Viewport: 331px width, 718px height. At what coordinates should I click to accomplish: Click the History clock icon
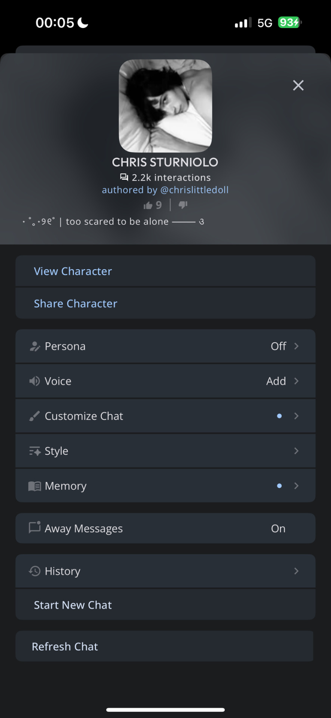[x=34, y=571]
